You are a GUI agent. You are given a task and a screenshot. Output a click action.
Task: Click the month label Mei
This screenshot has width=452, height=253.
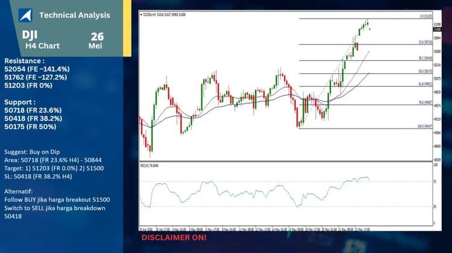(95, 46)
